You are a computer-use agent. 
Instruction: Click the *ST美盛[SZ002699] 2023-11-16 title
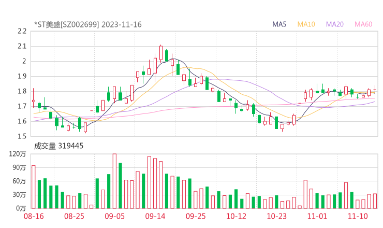point(88,24)
